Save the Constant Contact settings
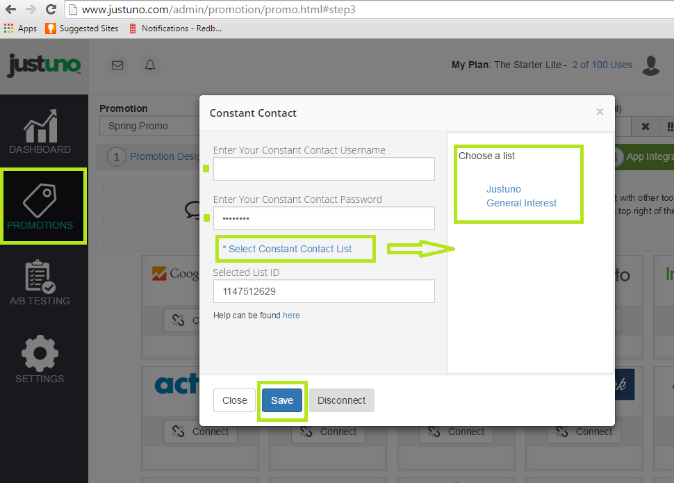Image resolution: width=674 pixels, height=483 pixels. 282,400
